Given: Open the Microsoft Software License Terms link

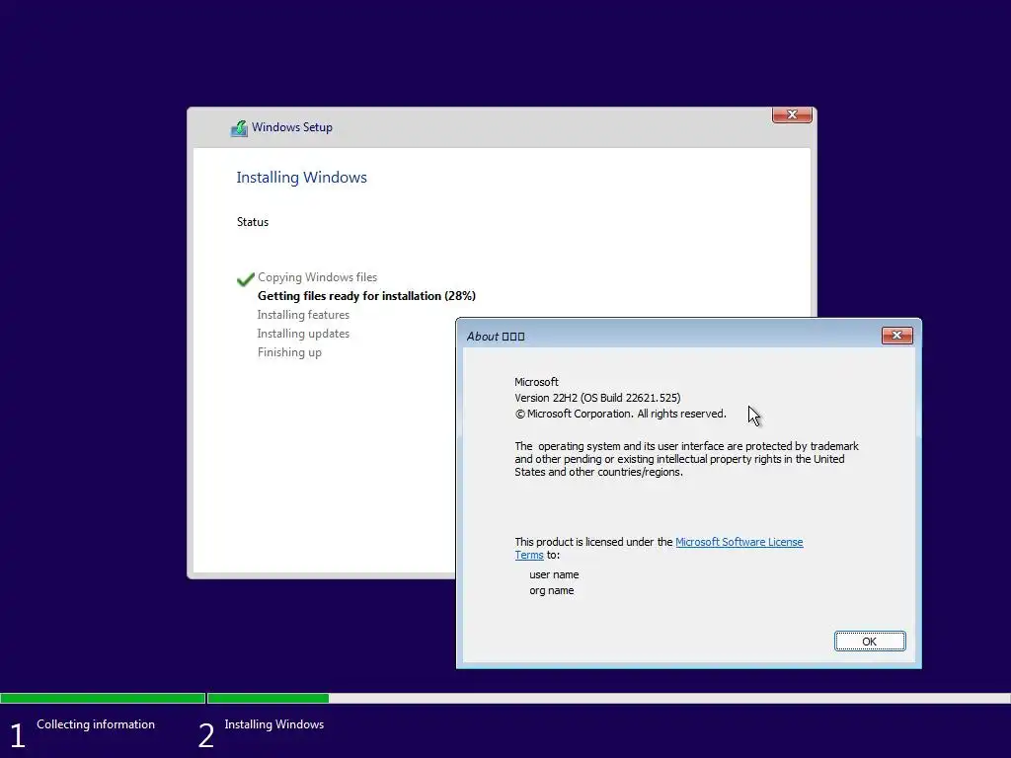Looking at the screenshot, I should [x=739, y=542].
